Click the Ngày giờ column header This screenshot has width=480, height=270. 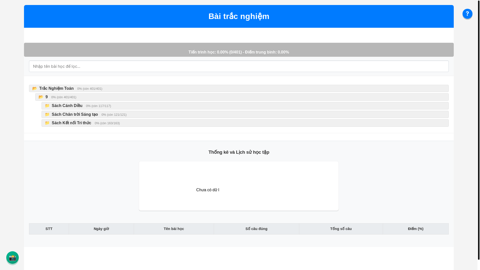tap(101, 229)
